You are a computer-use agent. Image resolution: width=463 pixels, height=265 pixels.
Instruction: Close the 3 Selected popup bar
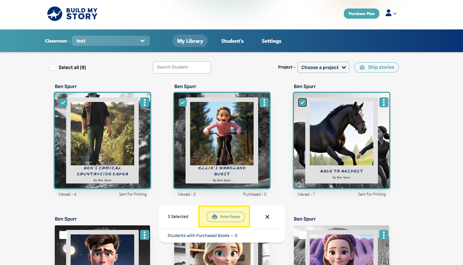click(267, 217)
